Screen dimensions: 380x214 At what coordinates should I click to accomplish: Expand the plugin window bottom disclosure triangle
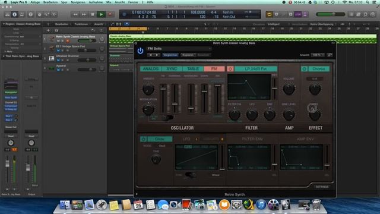137,194
